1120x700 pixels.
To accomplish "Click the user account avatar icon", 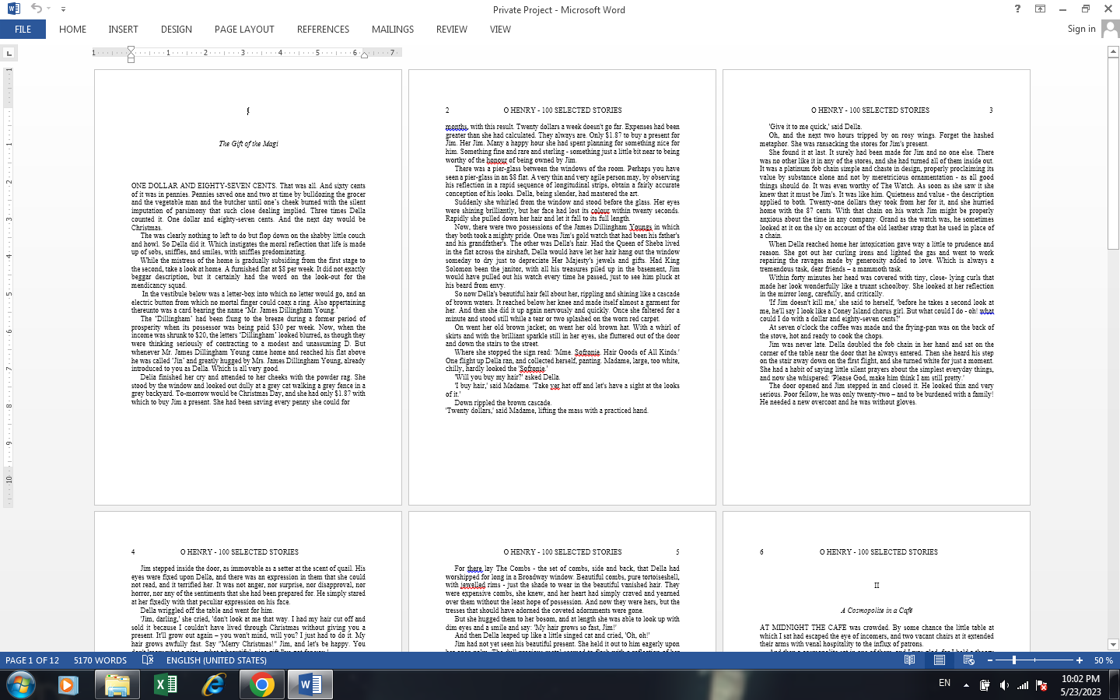I will point(1110,29).
